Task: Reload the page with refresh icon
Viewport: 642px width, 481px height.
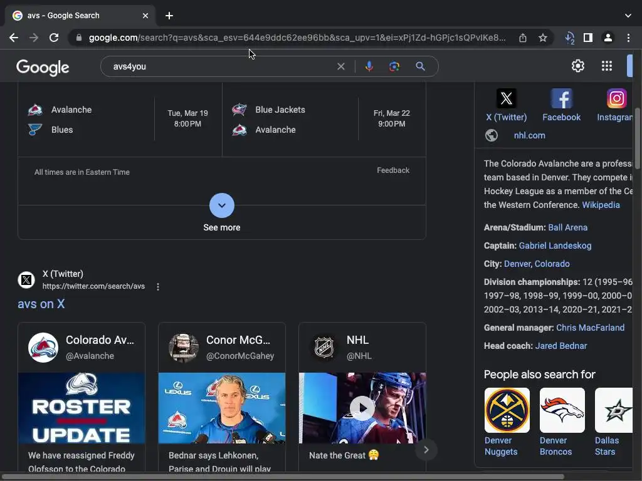Action: click(54, 38)
